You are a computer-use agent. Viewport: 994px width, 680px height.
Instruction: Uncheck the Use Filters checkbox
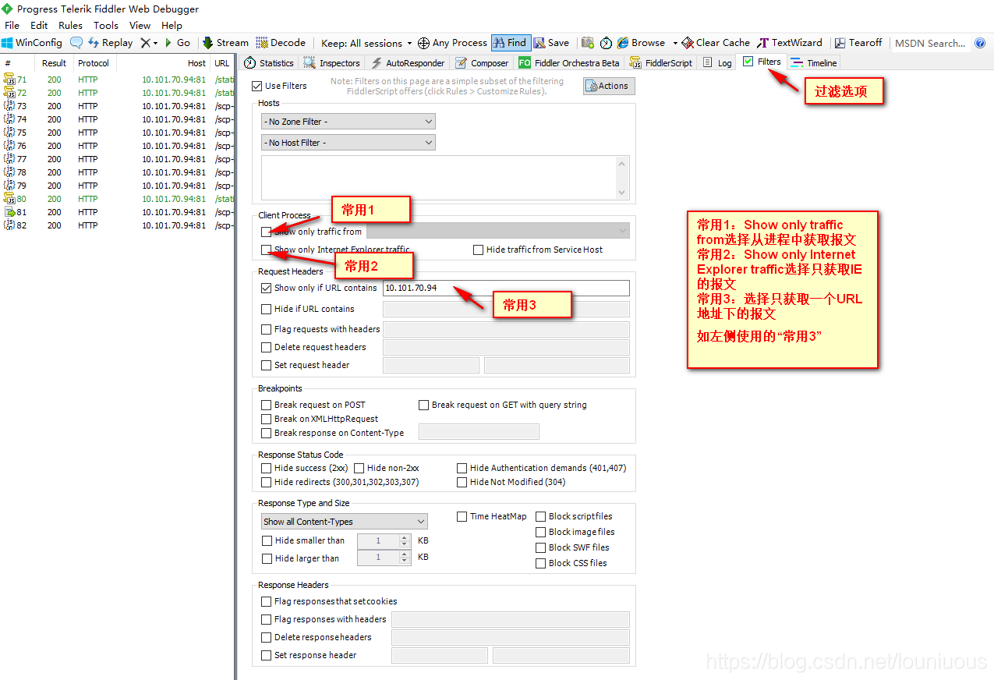tap(257, 86)
